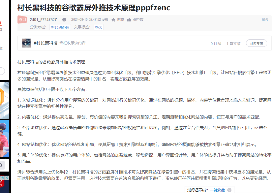Image resolution: width=273 pixels, height=193 pixels.
Task: Close the ad via X in bottom-left corner
Action: click(6, 178)
